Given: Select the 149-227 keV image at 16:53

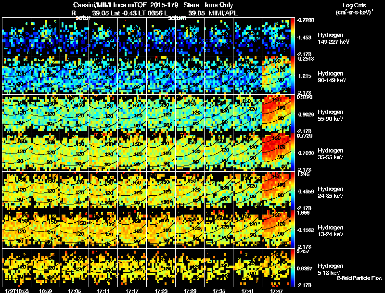Looking at the screenshot, I should point(16,37).
